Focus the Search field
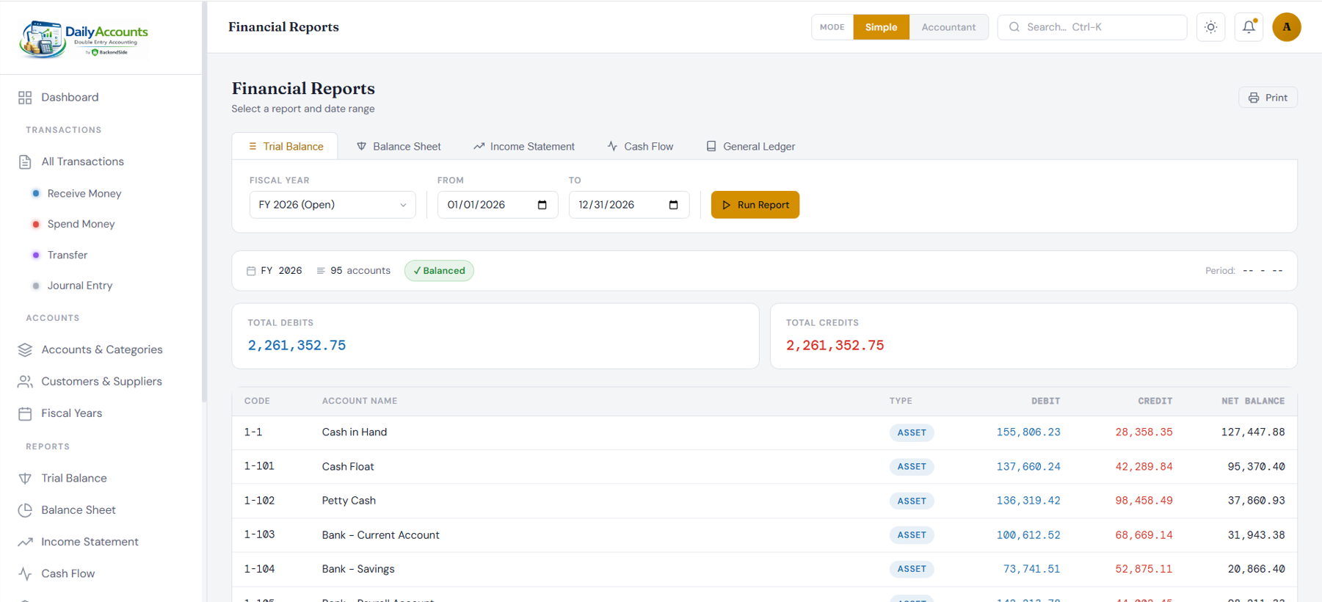The height and width of the screenshot is (602, 1322). [1092, 27]
